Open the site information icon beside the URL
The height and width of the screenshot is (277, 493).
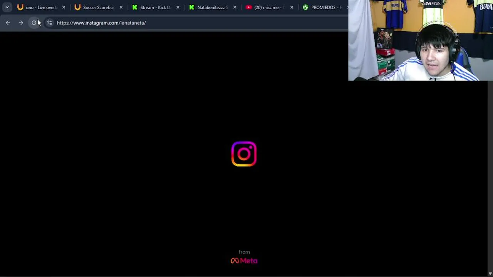coord(50,23)
